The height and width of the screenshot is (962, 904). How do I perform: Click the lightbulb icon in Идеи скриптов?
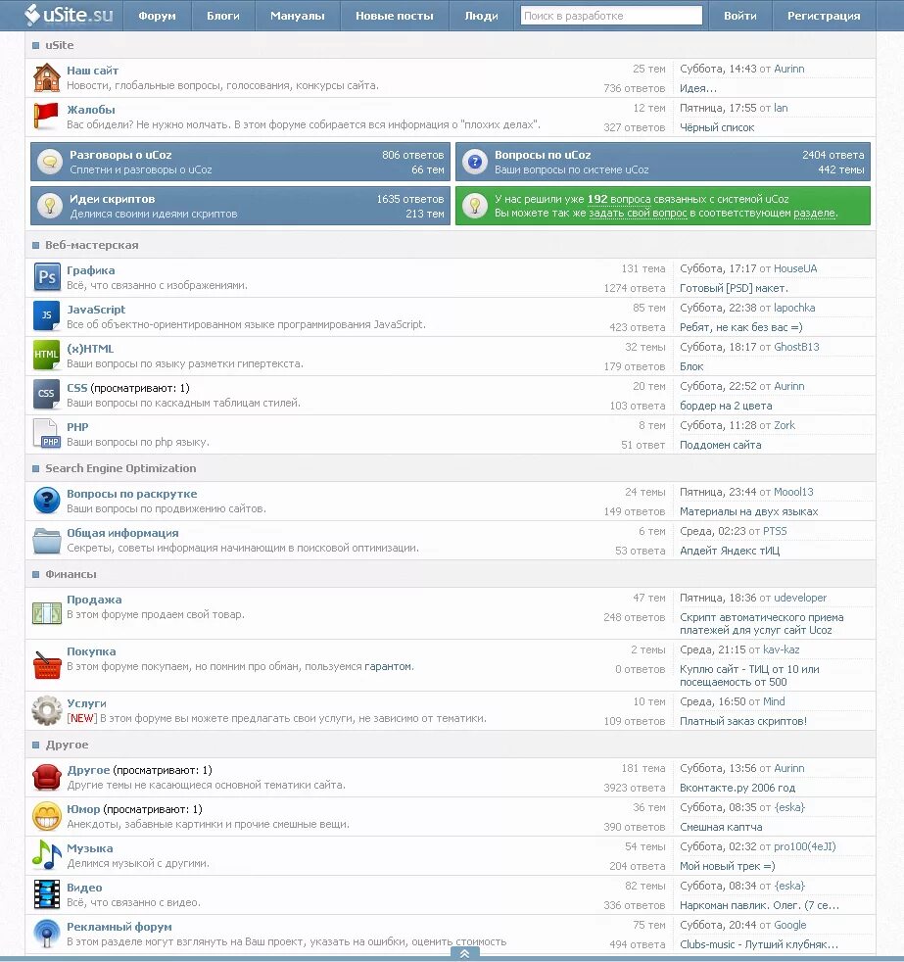50,206
